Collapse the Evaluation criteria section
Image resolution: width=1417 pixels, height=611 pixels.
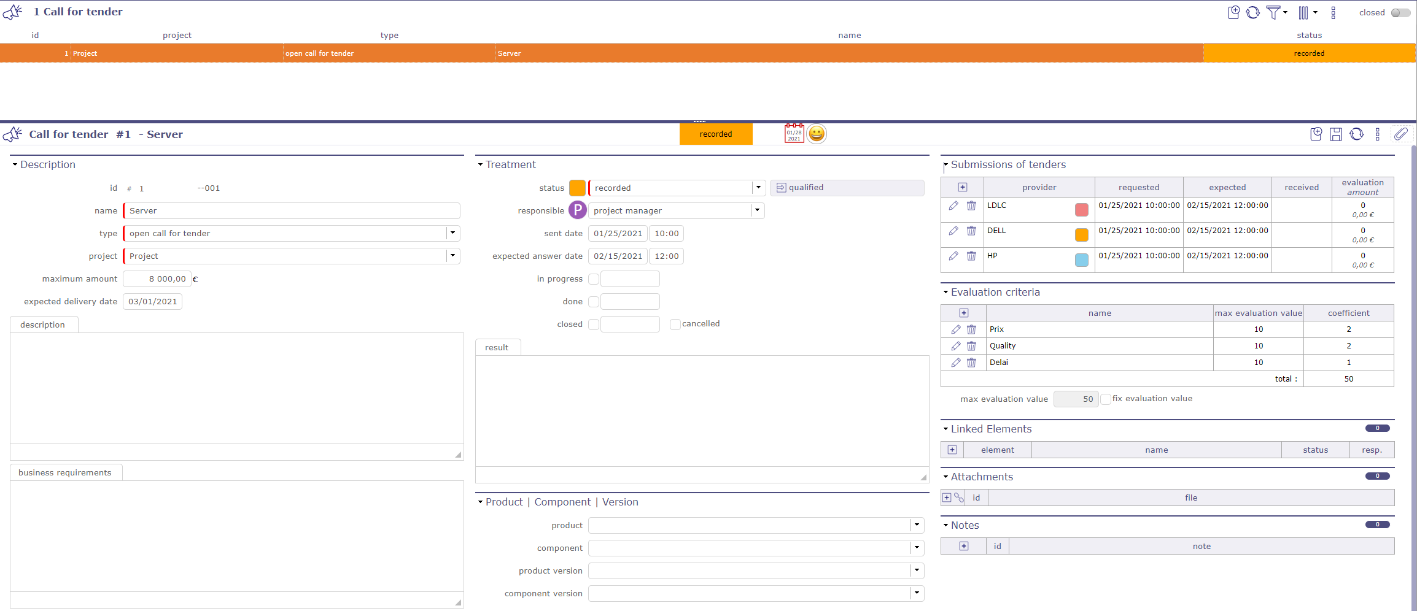click(946, 293)
